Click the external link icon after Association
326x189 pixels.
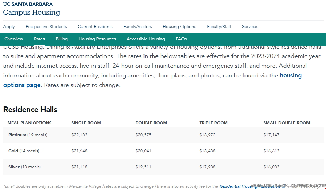283,186
